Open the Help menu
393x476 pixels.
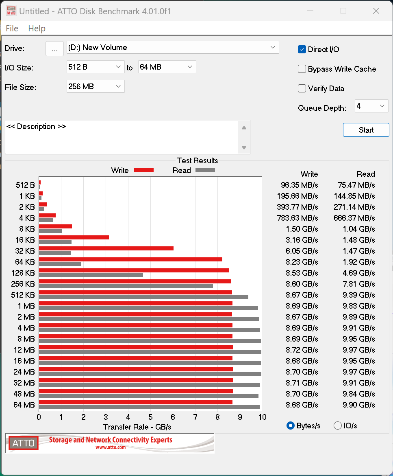tap(37, 29)
